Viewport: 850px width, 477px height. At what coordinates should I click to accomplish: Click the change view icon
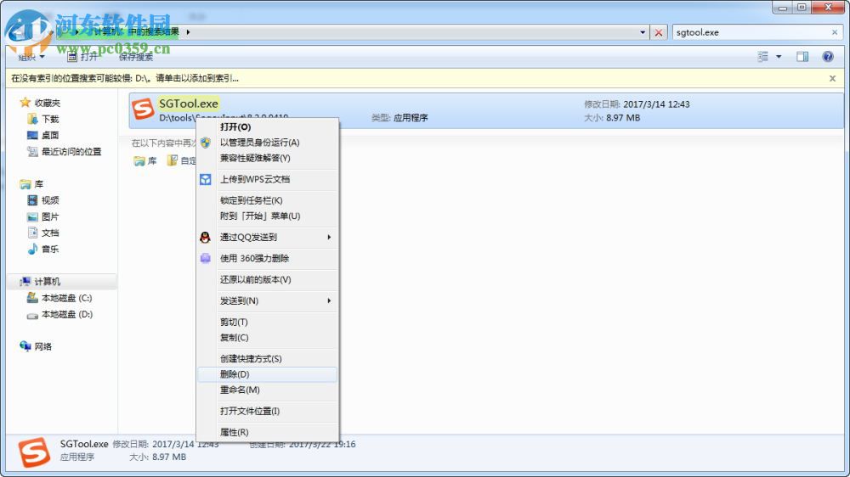[763, 56]
